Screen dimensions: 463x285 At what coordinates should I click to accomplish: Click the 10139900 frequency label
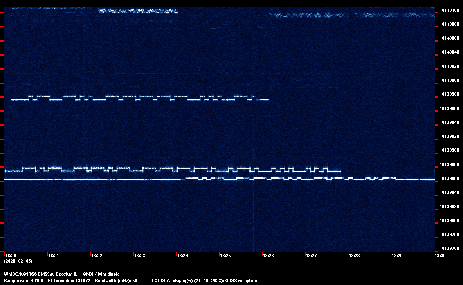(449, 150)
